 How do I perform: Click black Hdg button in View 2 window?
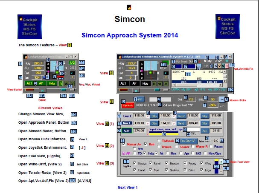[145, 83]
